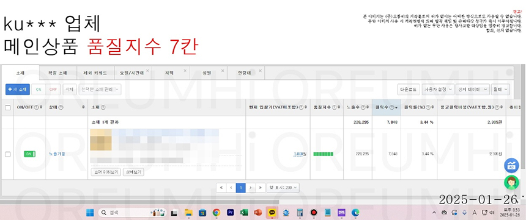The height and width of the screenshot is (220, 526).
Task: Open Adobe Premiere Pro from taskbar
Action: click(231, 212)
